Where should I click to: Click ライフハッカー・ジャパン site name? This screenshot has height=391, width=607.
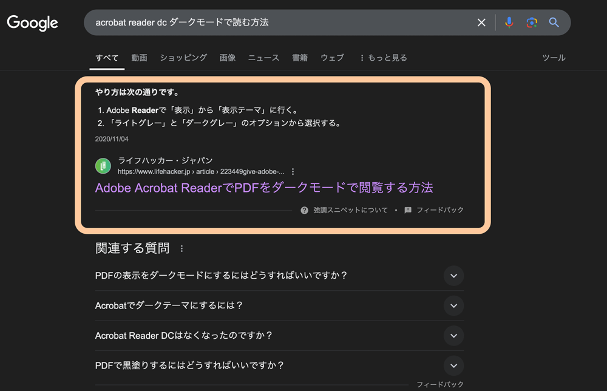(165, 160)
